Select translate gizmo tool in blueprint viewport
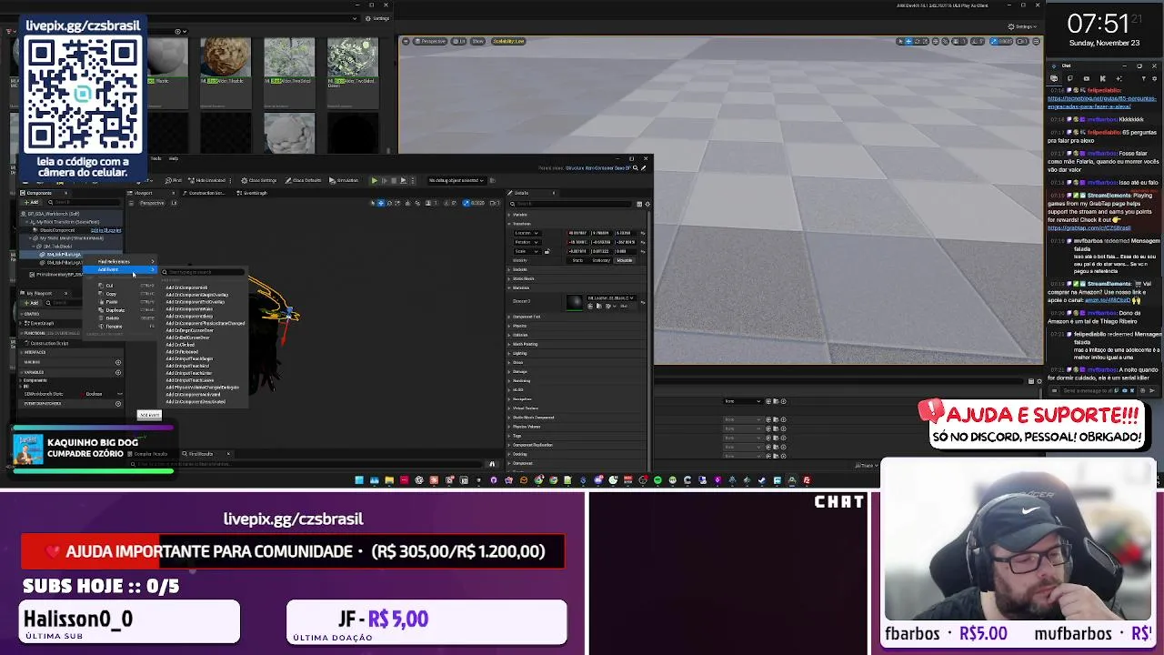 coord(381,203)
